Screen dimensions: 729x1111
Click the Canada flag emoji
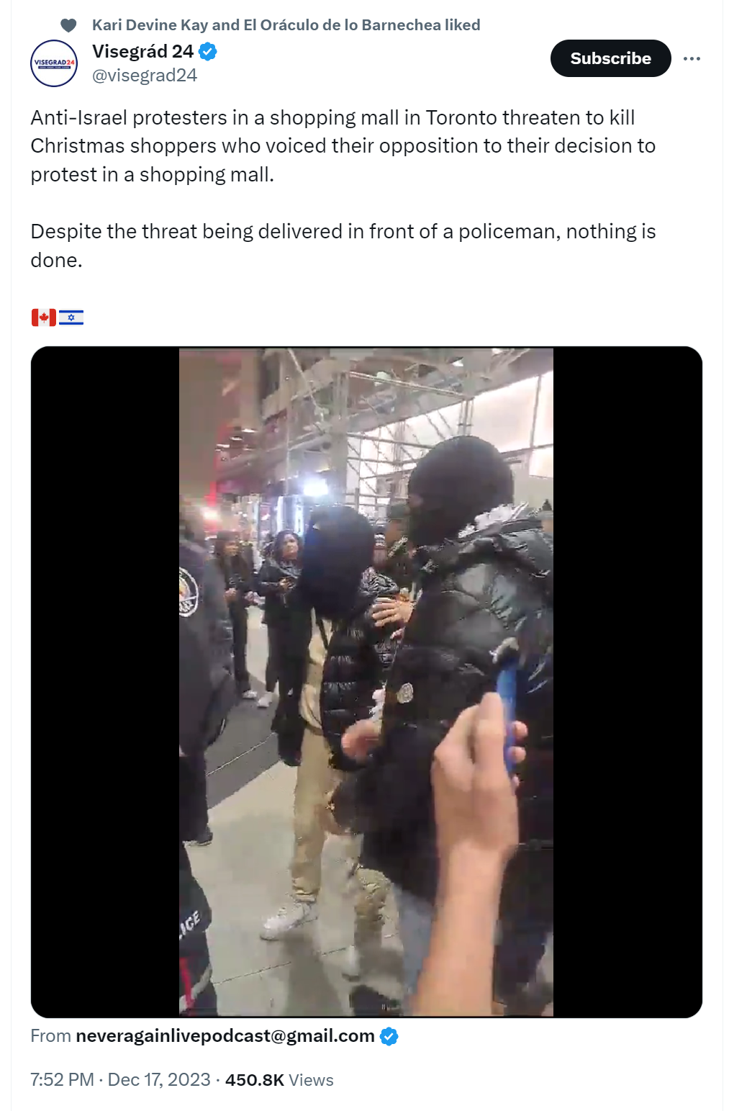click(x=43, y=317)
